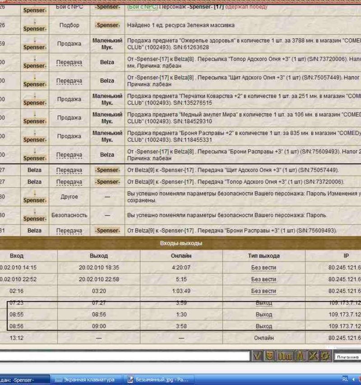Click 'Передача' in the Spenser-to-Belza Топор Адского Огня row

tap(69, 62)
